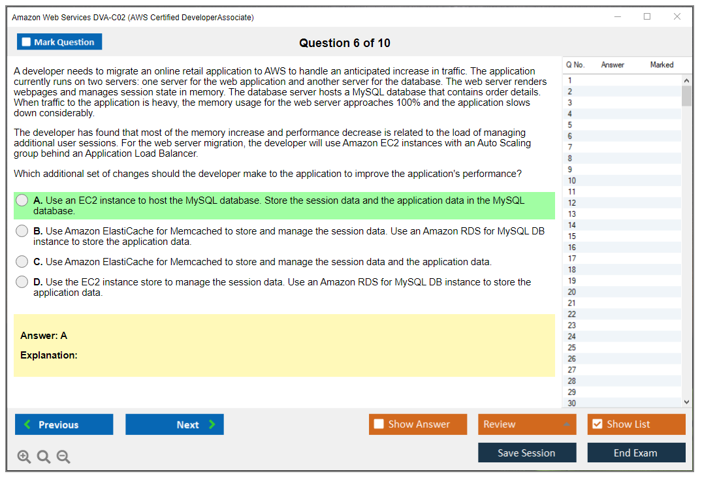Click the zoom in magnifier icon
This screenshot has height=480, width=702.
[24, 457]
